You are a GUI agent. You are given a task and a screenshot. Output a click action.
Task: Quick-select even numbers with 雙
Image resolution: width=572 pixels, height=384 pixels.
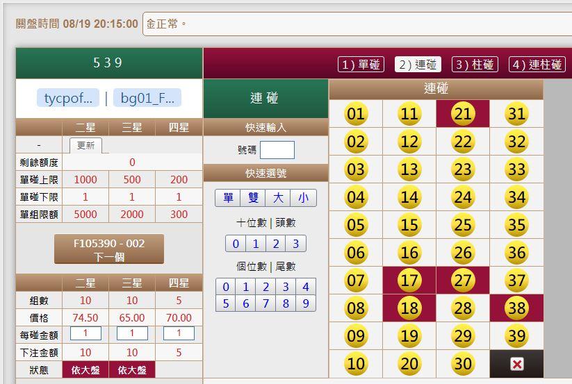pyautogui.click(x=253, y=198)
